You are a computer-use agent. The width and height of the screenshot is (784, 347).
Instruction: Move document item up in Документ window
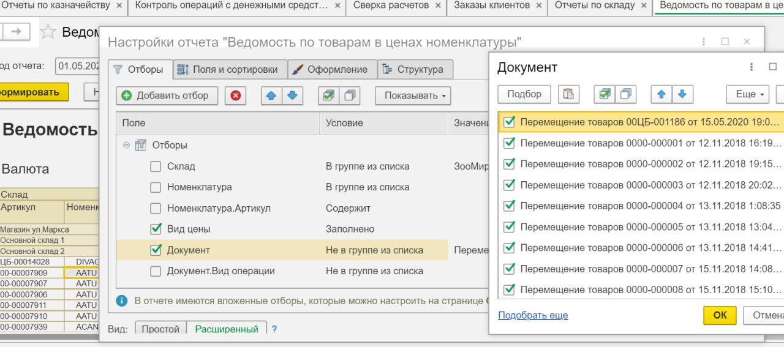[x=661, y=94]
